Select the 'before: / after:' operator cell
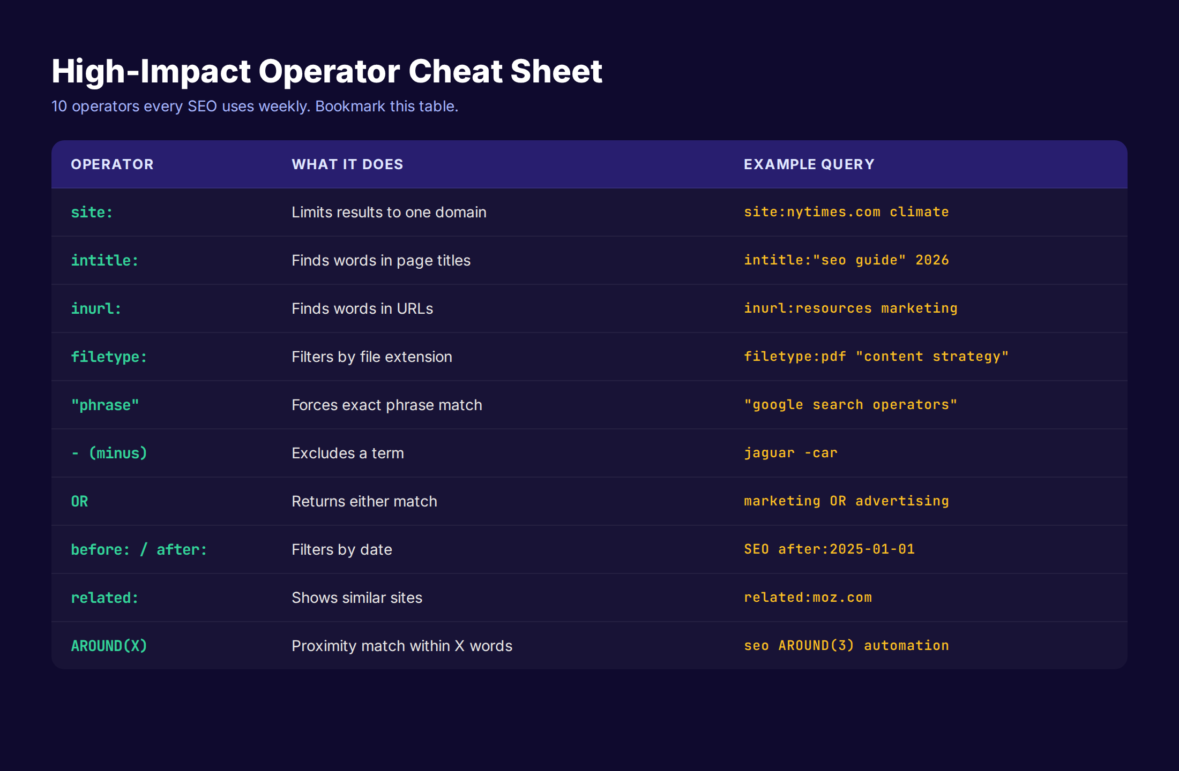 139,549
